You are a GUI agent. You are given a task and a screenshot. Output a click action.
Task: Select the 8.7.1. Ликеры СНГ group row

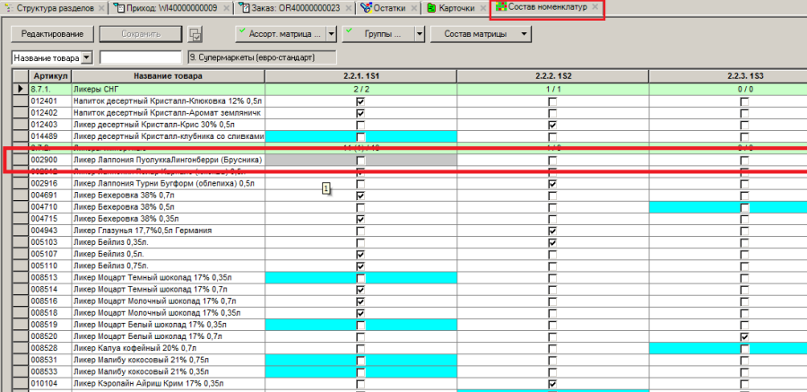pos(410,89)
